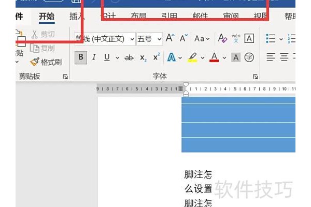This screenshot has height=207, width=311.
Task: Click the text 么设置 in document
Action: coord(198,188)
